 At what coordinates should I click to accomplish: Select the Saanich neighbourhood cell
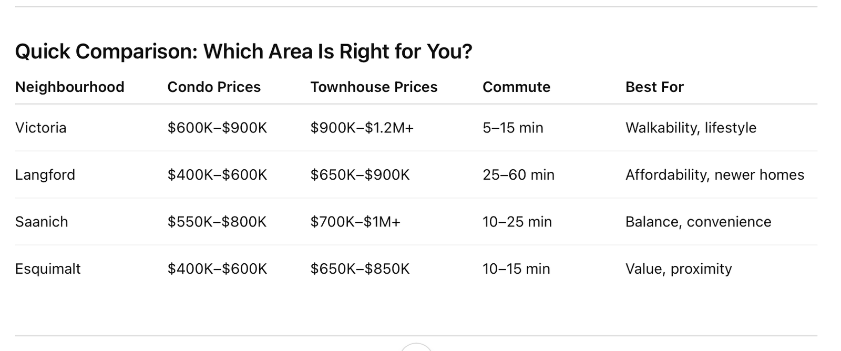(x=42, y=222)
